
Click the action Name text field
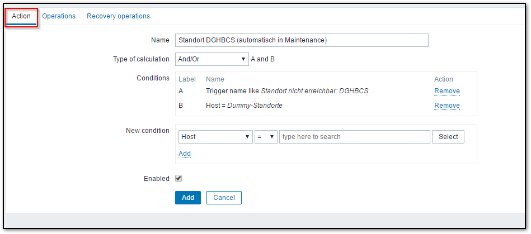pos(302,40)
